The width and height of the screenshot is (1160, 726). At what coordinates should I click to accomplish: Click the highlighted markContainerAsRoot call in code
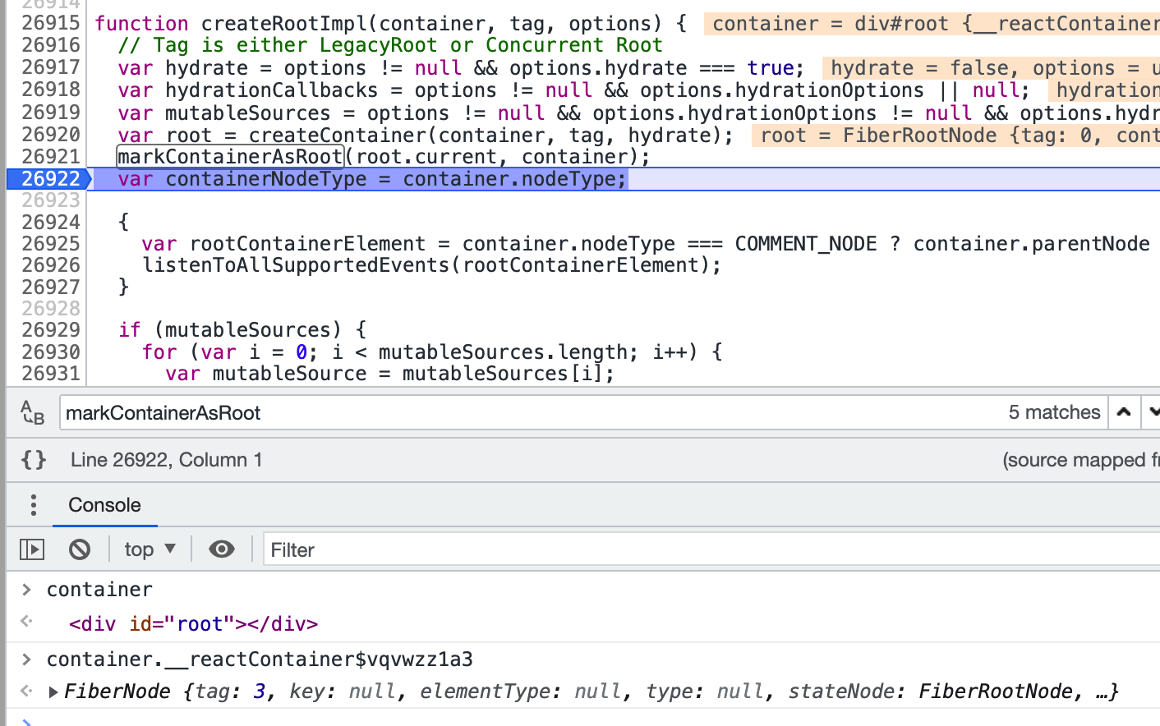point(230,157)
